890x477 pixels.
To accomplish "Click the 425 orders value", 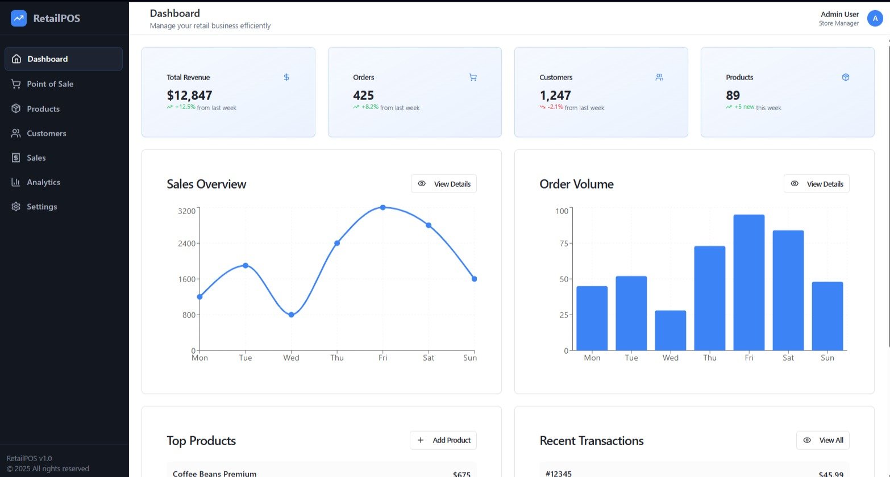I will coord(364,95).
